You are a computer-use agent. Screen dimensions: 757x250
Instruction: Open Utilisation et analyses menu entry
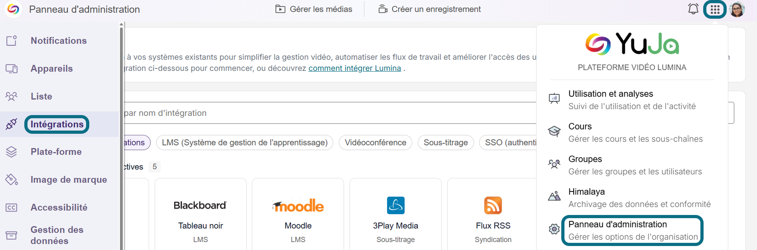(632, 100)
